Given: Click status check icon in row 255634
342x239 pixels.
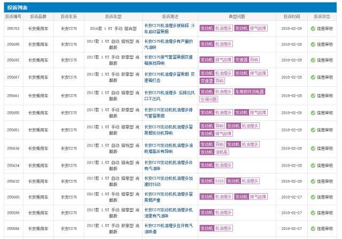Looking at the screenshot, I should pyautogui.click(x=314, y=166).
